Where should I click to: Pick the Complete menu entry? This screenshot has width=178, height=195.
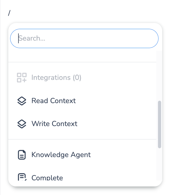tap(47, 178)
